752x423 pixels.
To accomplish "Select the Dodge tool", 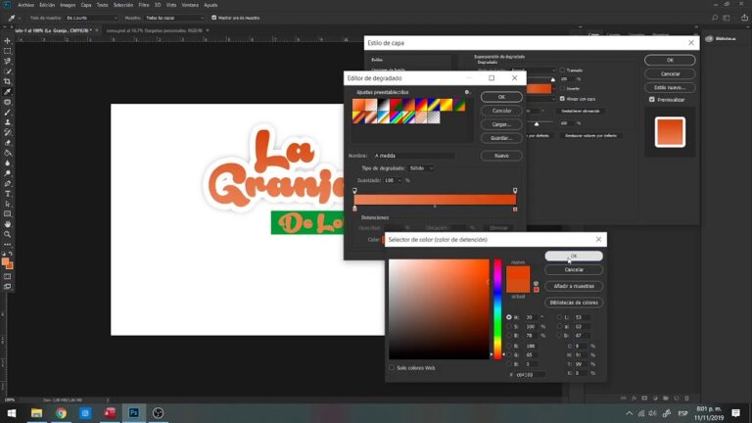I will click(x=7, y=173).
